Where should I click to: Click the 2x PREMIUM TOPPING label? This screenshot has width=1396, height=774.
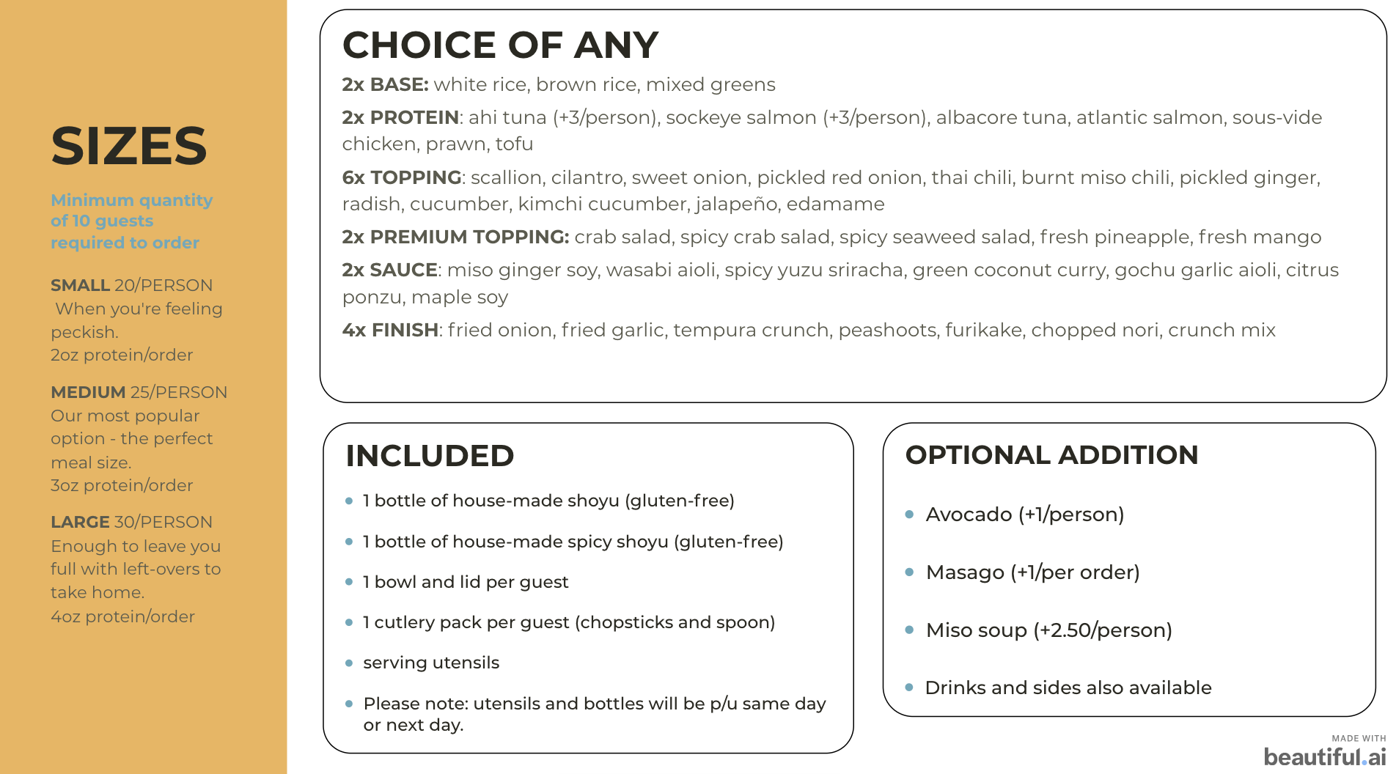[455, 237]
